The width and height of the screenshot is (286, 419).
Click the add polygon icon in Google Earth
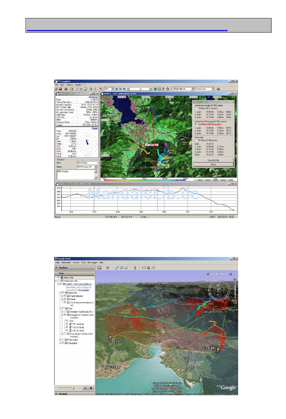click(117, 268)
